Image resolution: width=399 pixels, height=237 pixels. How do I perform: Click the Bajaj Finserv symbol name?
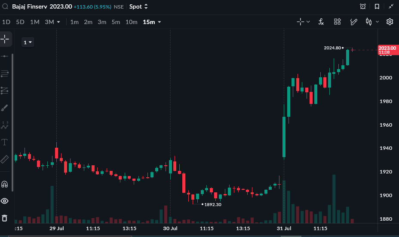30,6
